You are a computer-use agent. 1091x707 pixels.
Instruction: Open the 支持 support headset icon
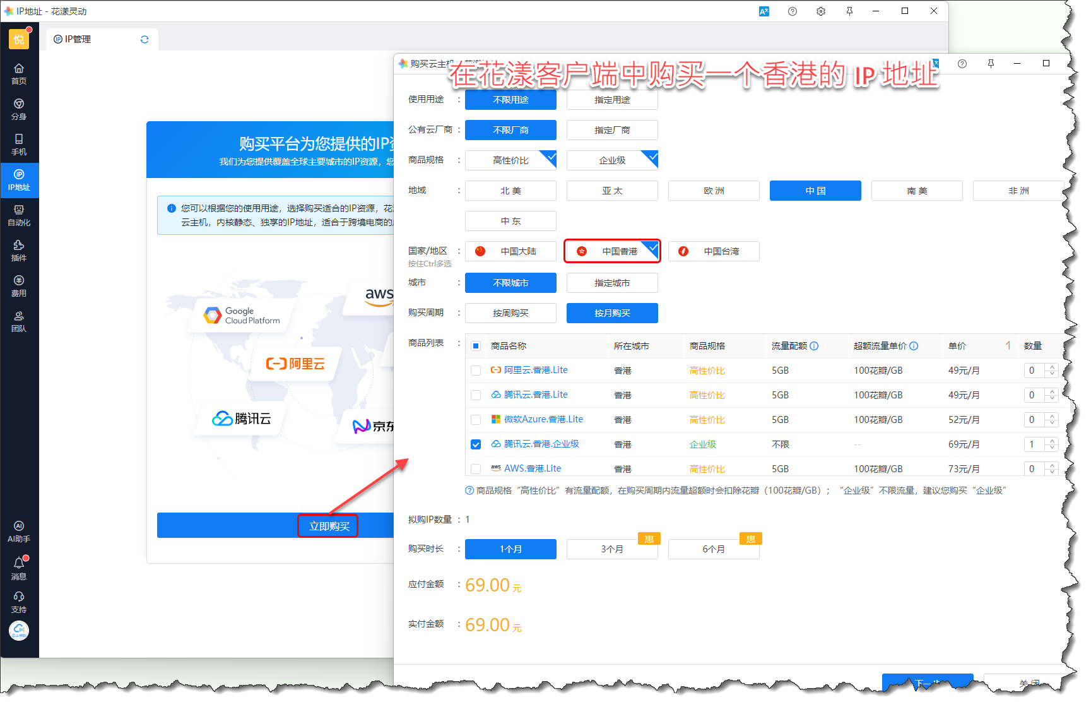19,603
